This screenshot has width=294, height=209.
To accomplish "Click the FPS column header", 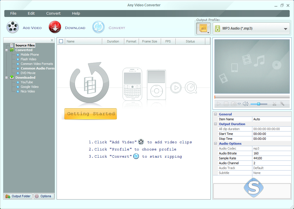I will 168,41.
